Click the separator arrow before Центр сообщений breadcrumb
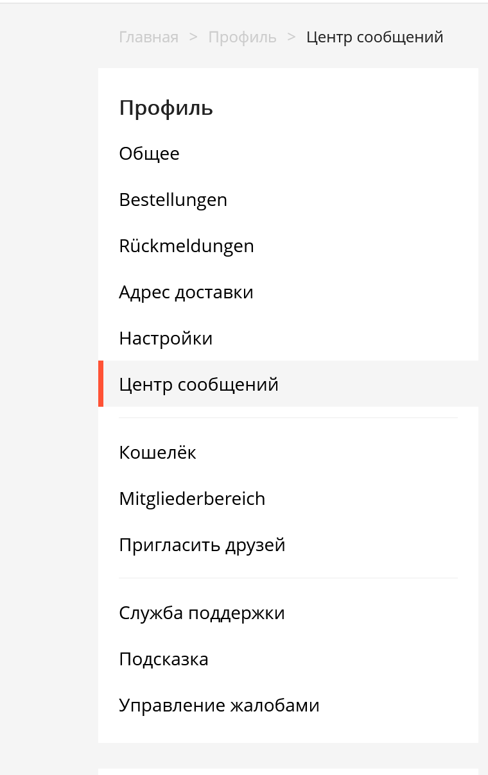The width and height of the screenshot is (488, 775). pos(292,37)
